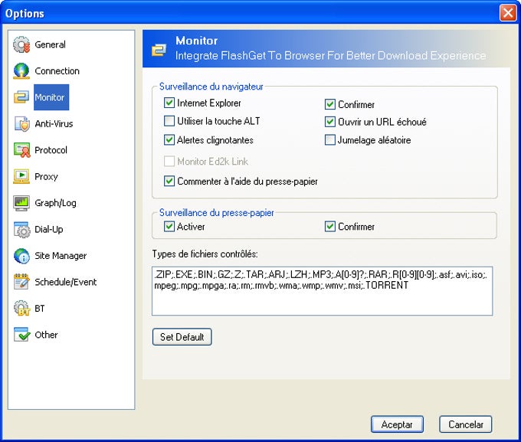Click the 'Types de fichiers contrôlés:' label

pyautogui.click(x=205, y=254)
